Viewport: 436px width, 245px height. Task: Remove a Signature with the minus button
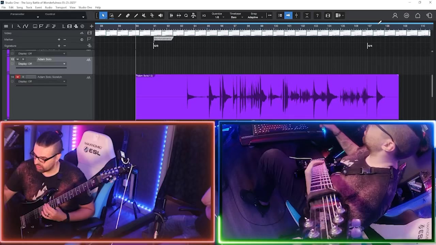pos(64,46)
